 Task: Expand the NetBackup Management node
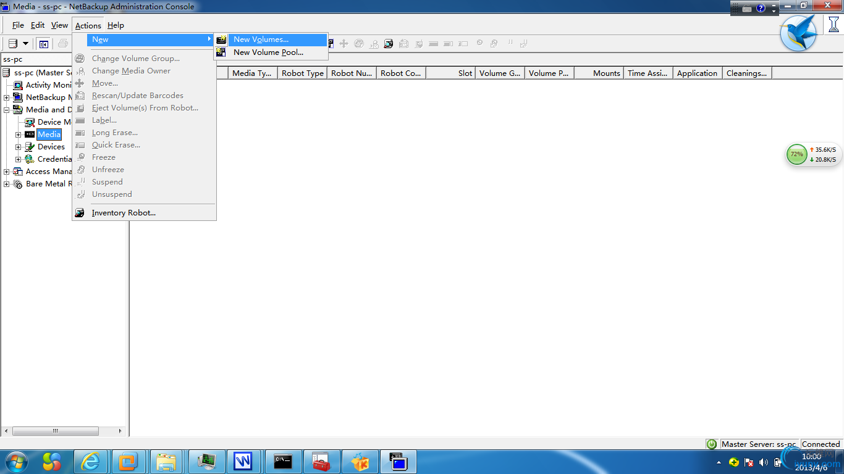(x=7, y=98)
